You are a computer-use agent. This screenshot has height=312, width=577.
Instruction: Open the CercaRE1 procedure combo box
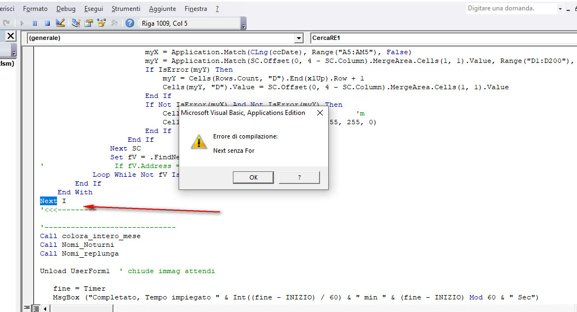(443, 38)
